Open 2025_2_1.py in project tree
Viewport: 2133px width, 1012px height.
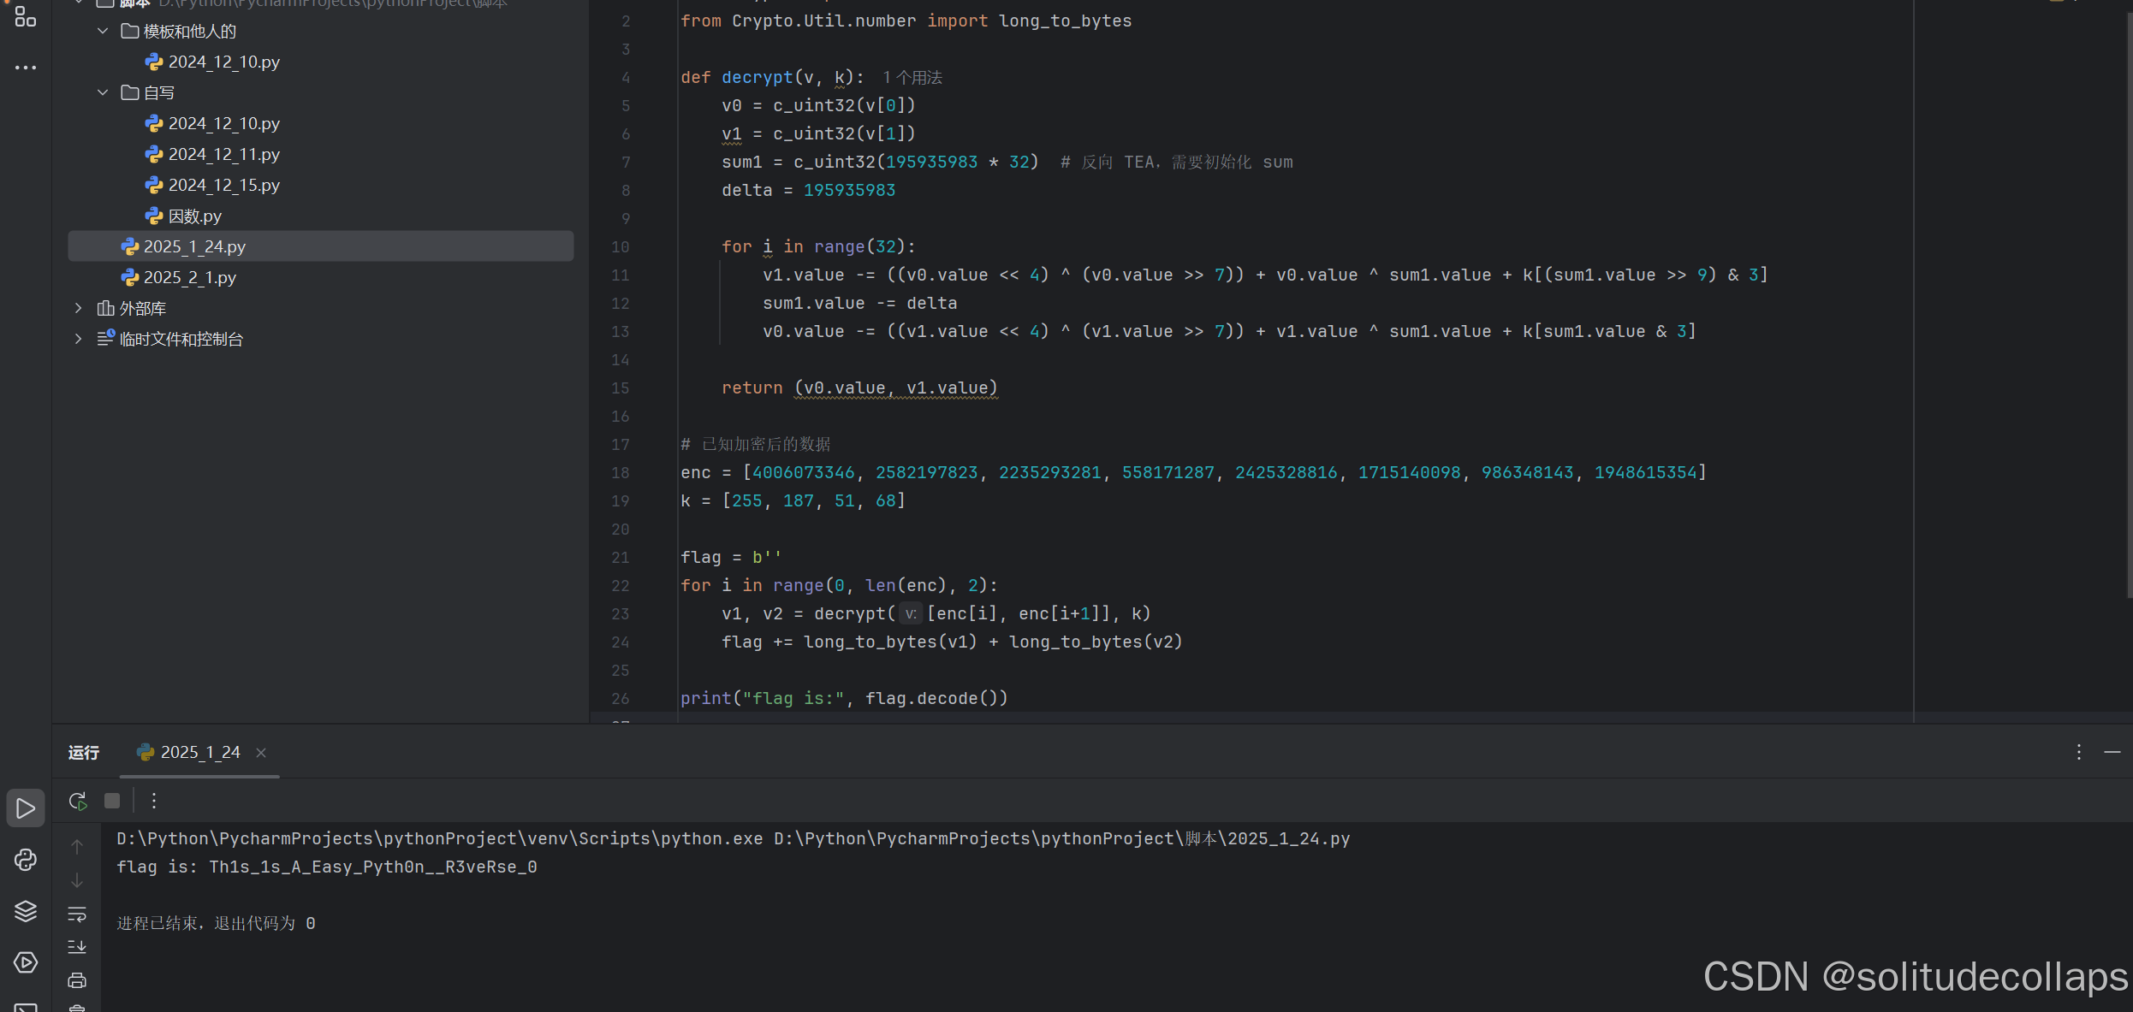[x=189, y=277]
